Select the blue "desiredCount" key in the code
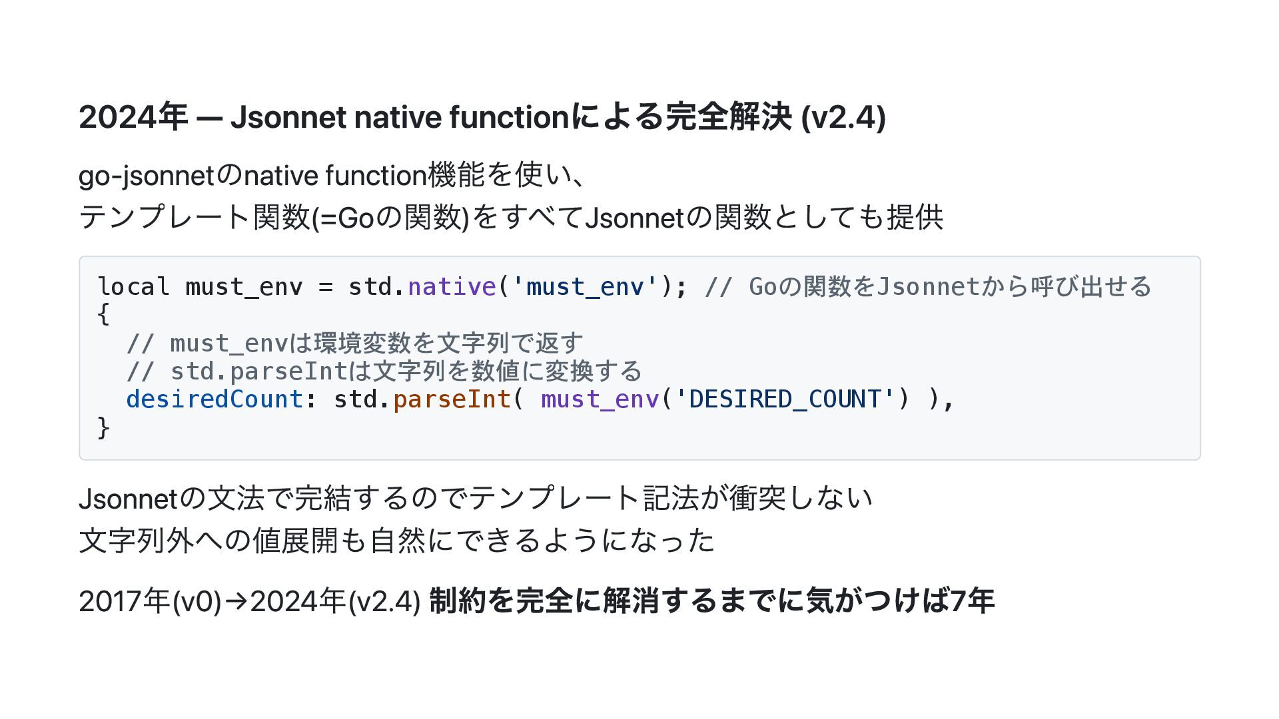This screenshot has height=719, width=1279. coord(214,399)
